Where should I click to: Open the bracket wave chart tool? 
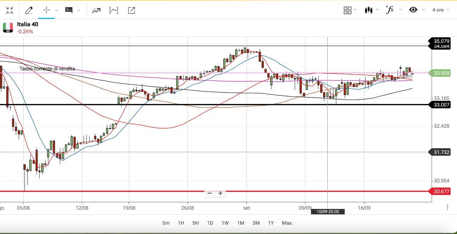114,10
